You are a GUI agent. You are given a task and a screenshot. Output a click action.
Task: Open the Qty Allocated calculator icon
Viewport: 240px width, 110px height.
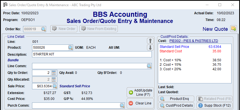[x=54, y=79]
